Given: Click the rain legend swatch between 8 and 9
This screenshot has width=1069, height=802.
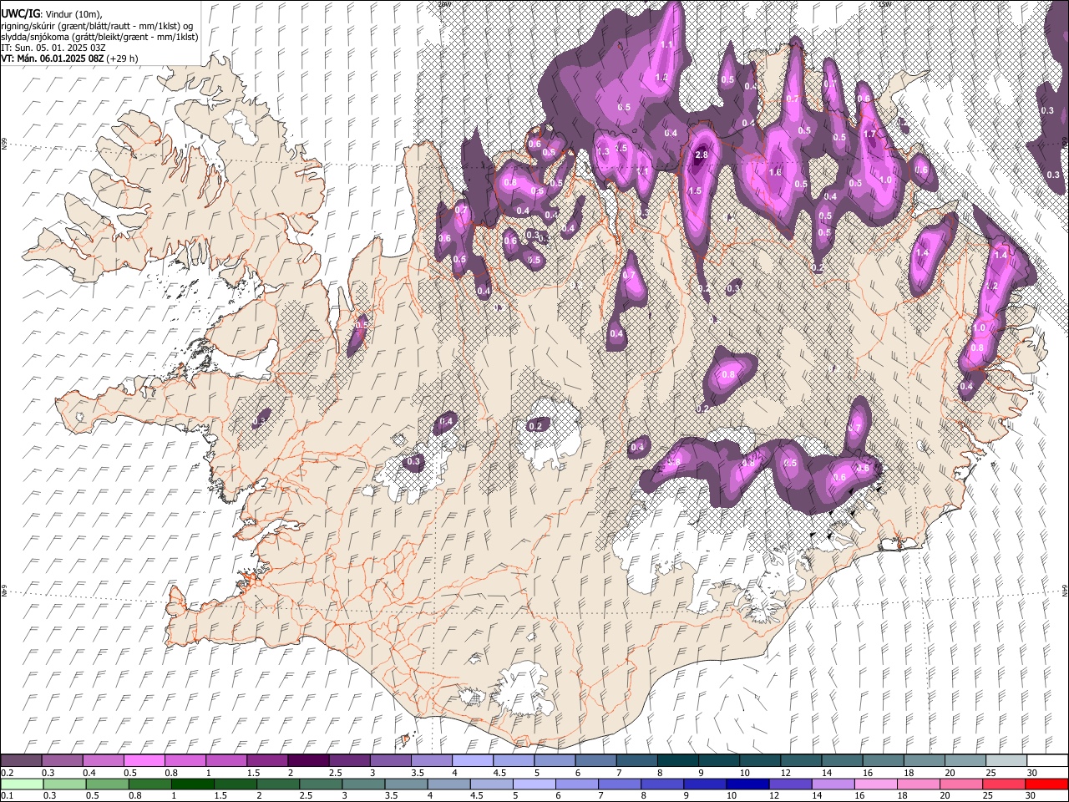Looking at the screenshot, I should tap(663, 784).
